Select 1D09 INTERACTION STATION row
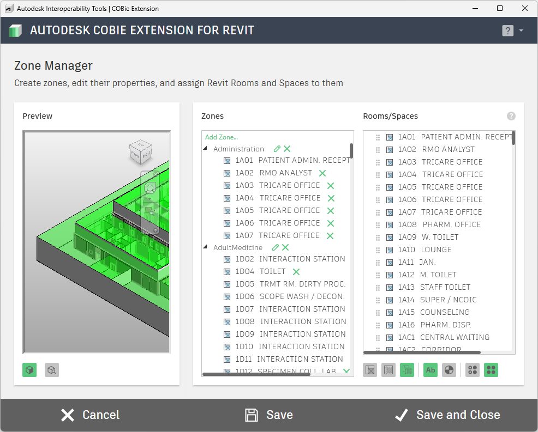Screen dimensions: 538x432 point(284,334)
